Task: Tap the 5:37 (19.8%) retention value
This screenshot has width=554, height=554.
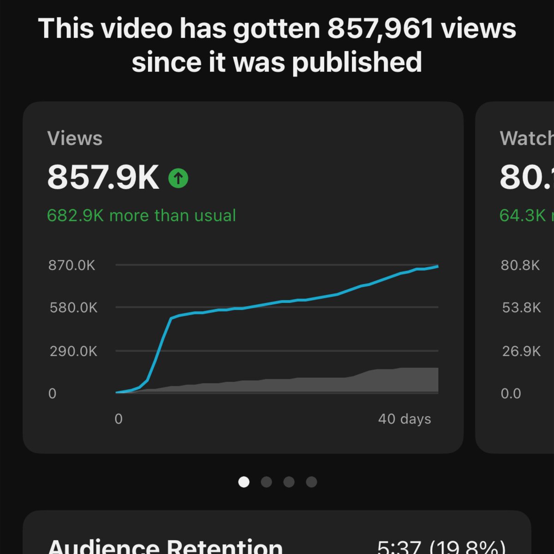Action: (x=441, y=548)
